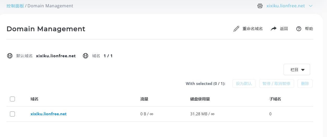Open the xixiku.lionfree.net domain link in table
This screenshot has height=137, width=327.
(x=49, y=114)
